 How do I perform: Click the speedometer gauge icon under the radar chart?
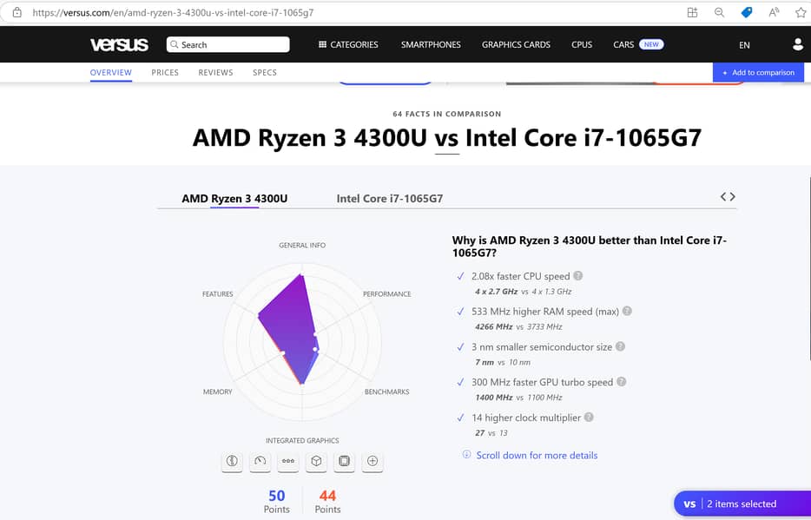click(260, 461)
